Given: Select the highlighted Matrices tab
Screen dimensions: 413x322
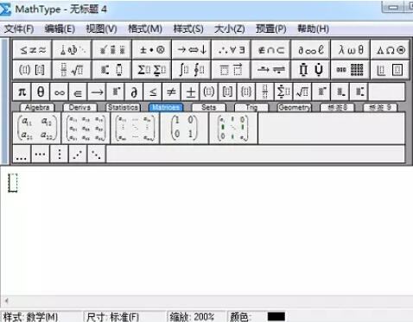Looking at the screenshot, I should 166,107.
